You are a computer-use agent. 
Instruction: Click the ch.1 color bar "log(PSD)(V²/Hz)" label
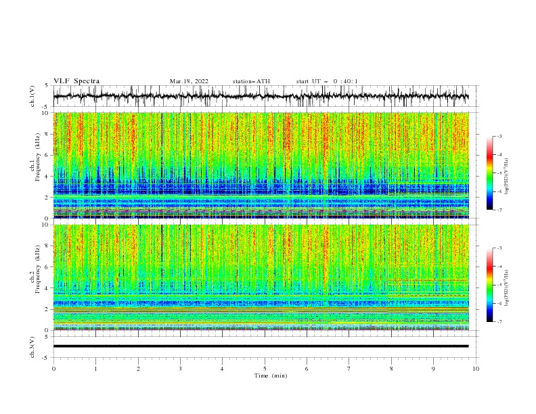tap(506, 177)
